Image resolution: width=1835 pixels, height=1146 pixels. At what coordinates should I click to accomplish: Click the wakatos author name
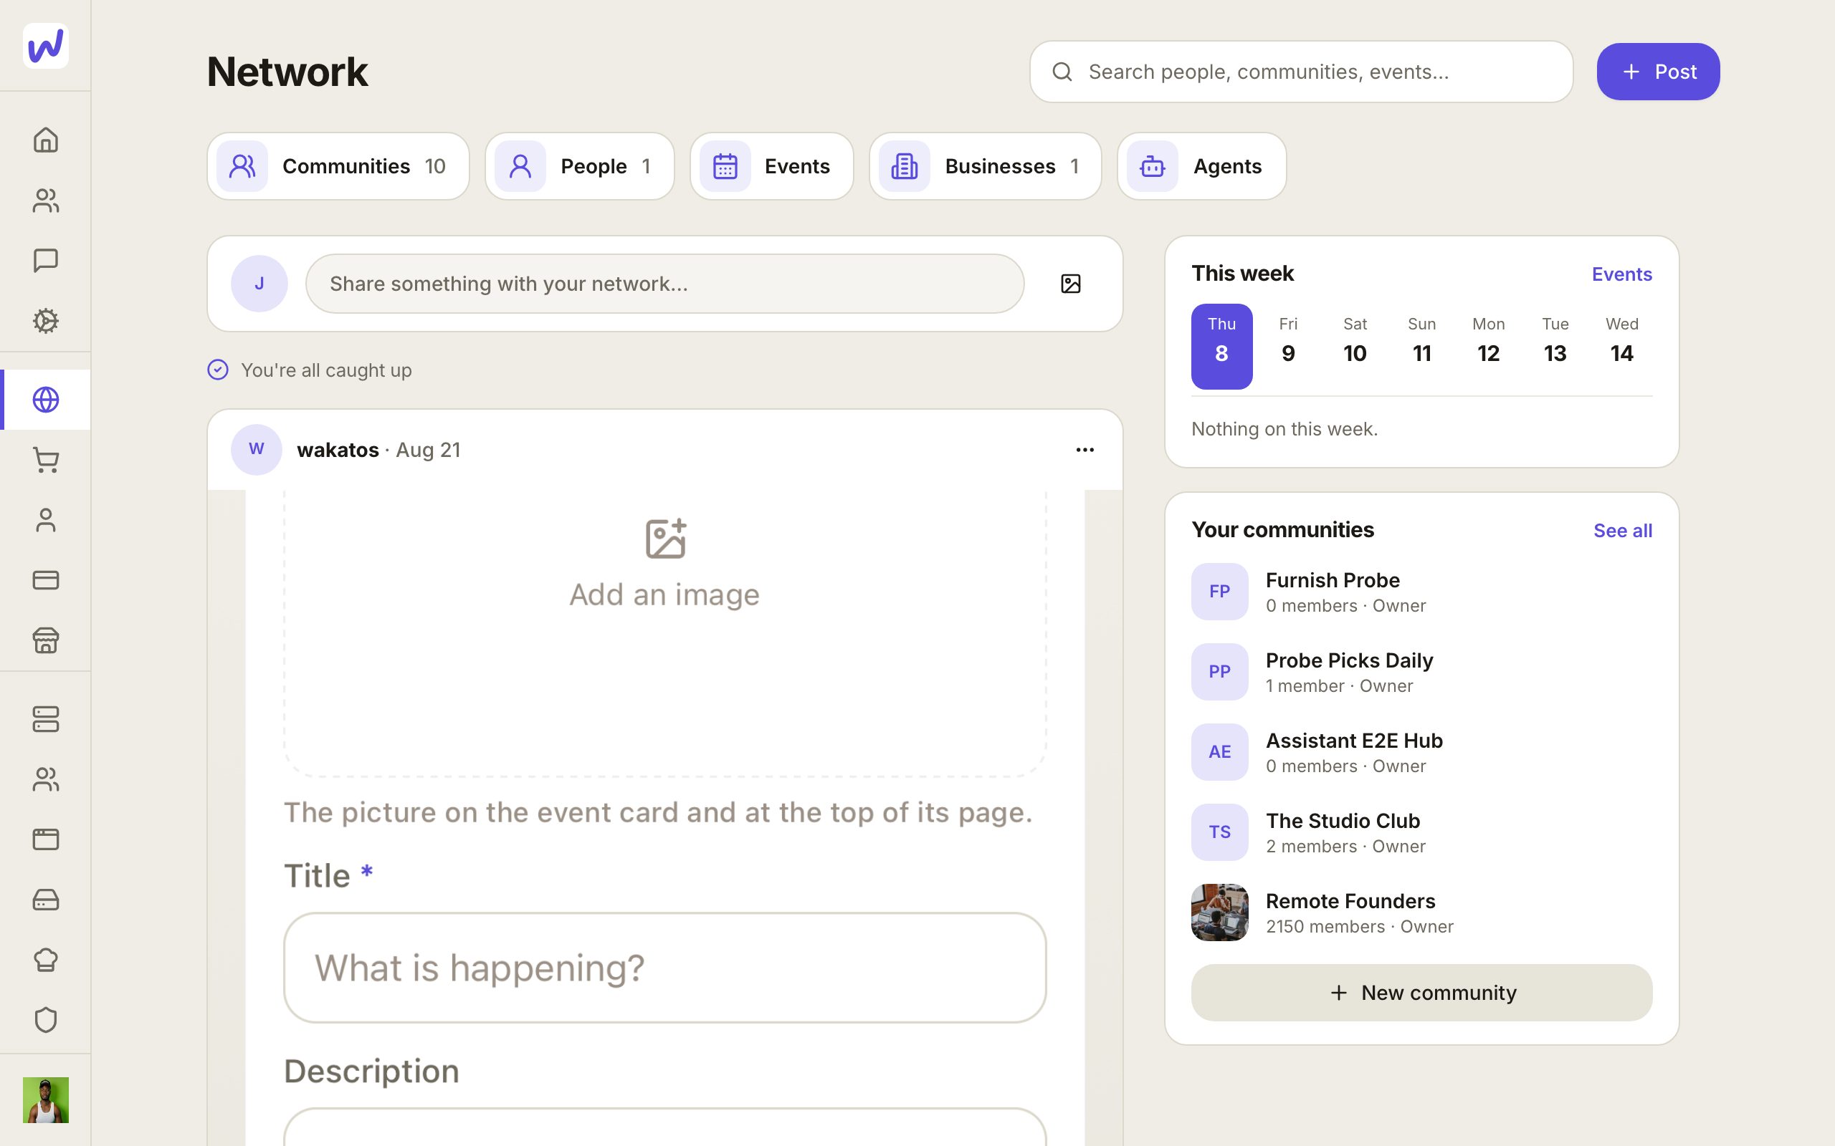pos(338,450)
